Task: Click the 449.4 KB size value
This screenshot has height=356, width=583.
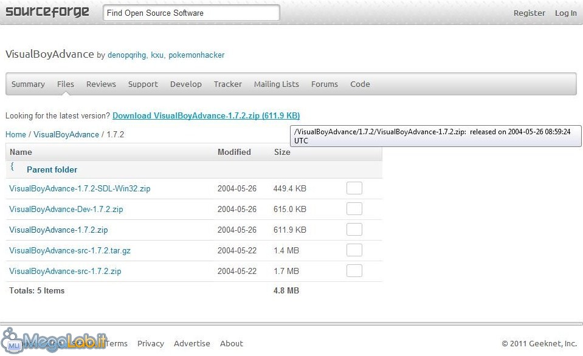Action: click(289, 188)
